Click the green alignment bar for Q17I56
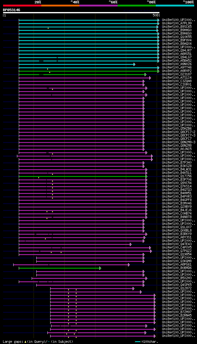197x344 pixels. 83,176
